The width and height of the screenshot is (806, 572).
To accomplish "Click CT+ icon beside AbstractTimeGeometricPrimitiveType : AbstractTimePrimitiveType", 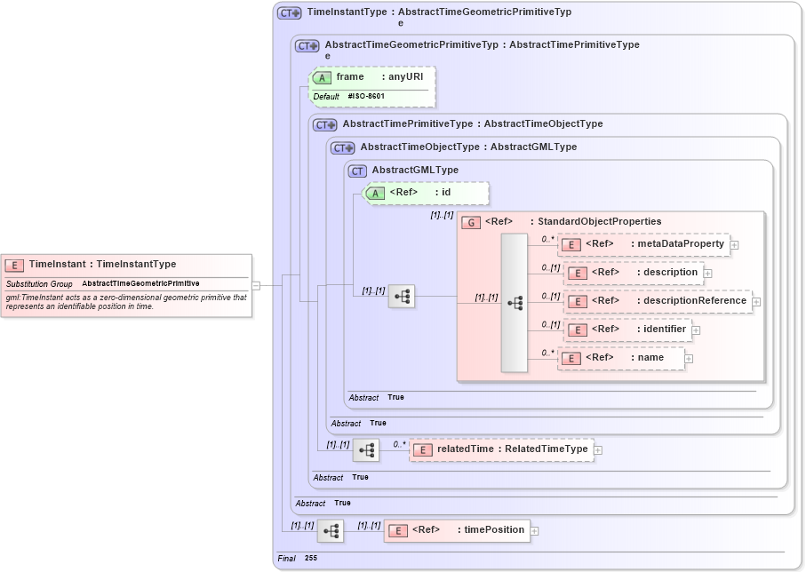I will 307,45.
